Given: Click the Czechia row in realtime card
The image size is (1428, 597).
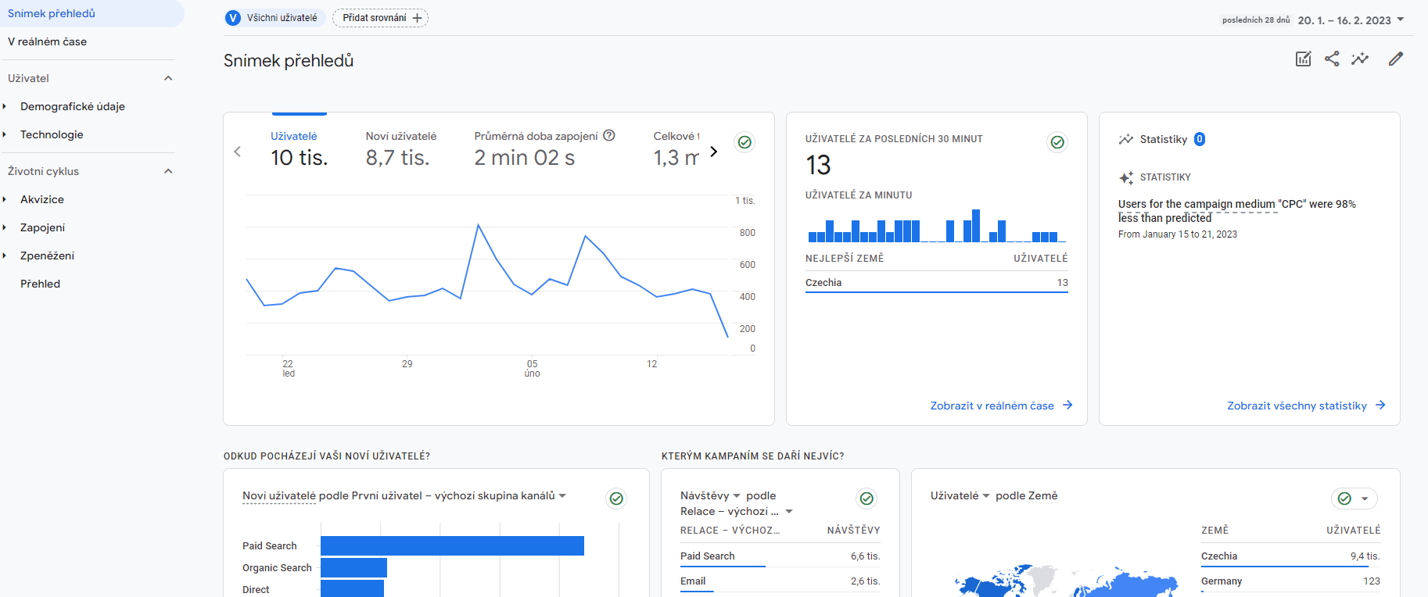Looking at the screenshot, I should [937, 283].
